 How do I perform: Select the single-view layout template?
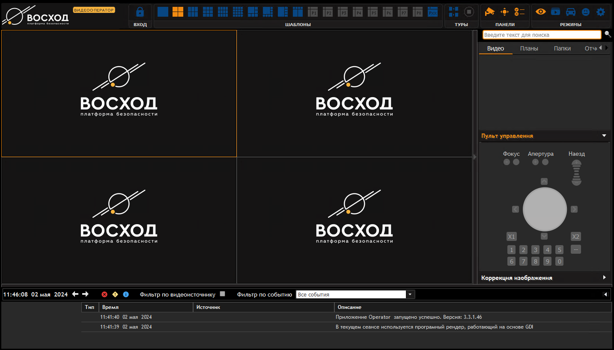pos(163,12)
